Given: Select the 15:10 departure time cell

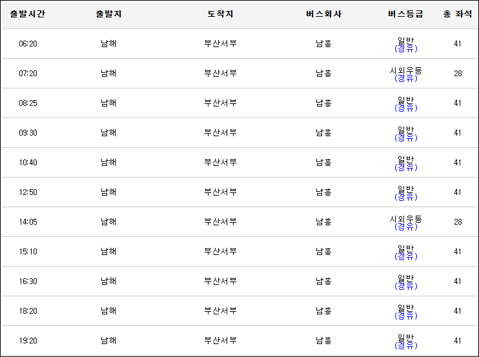Looking at the screenshot, I should click(x=28, y=251).
